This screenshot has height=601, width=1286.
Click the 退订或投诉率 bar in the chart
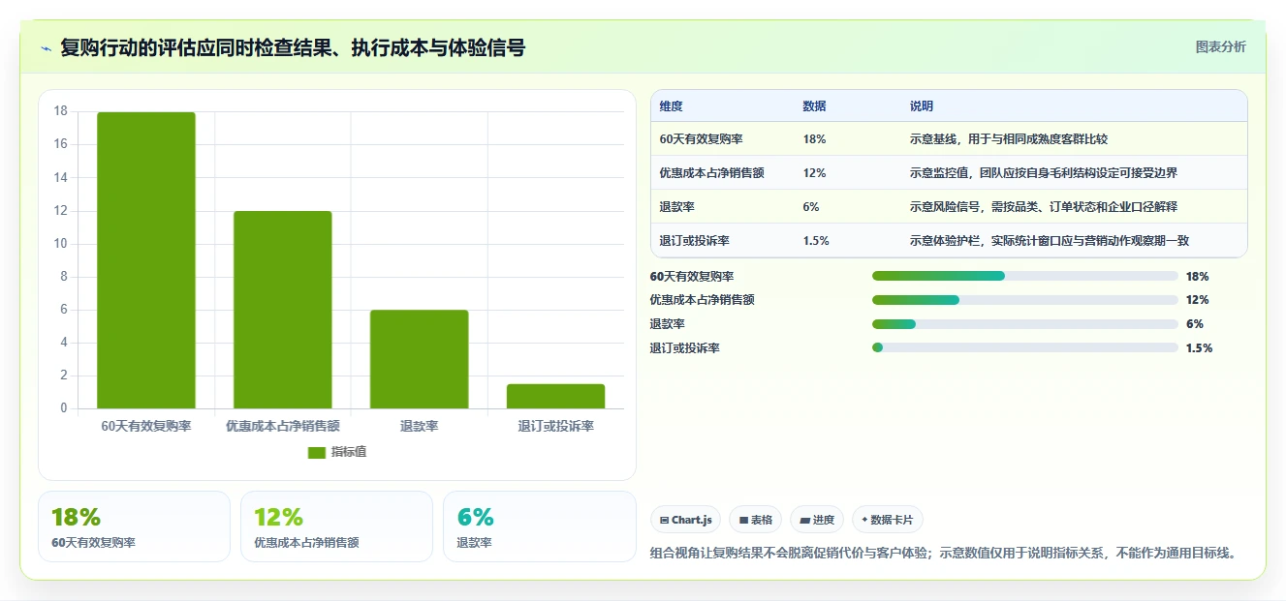[x=556, y=396]
